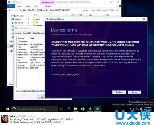The width and height of the screenshot is (154, 125).
Task: Go back in File Explorer
Action: (10, 10)
